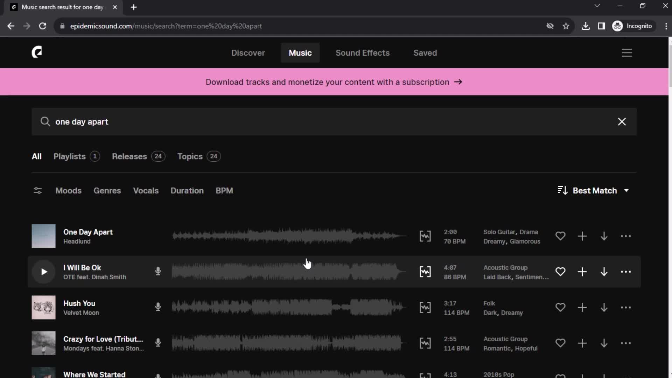Click the microphone icon on Hush You
672x378 pixels.
158,307
